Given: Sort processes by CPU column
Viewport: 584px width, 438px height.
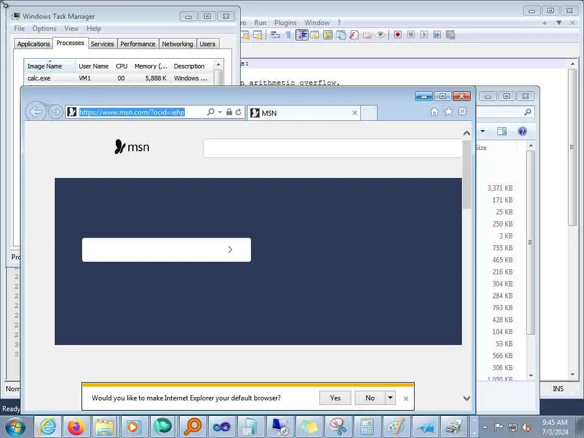Looking at the screenshot, I should [x=121, y=66].
